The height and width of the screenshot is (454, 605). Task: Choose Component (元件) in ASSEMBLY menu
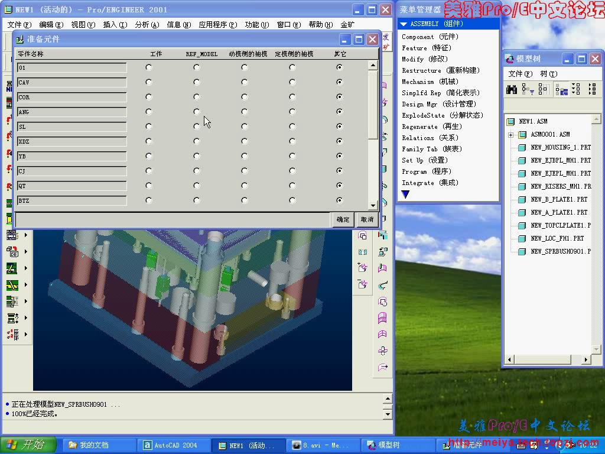click(430, 37)
